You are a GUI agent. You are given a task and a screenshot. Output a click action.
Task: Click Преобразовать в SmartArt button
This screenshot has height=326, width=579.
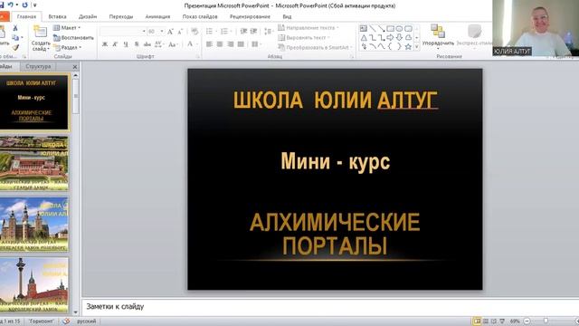pos(315,47)
